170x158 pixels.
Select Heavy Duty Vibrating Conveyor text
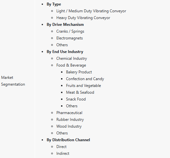tap(83, 18)
